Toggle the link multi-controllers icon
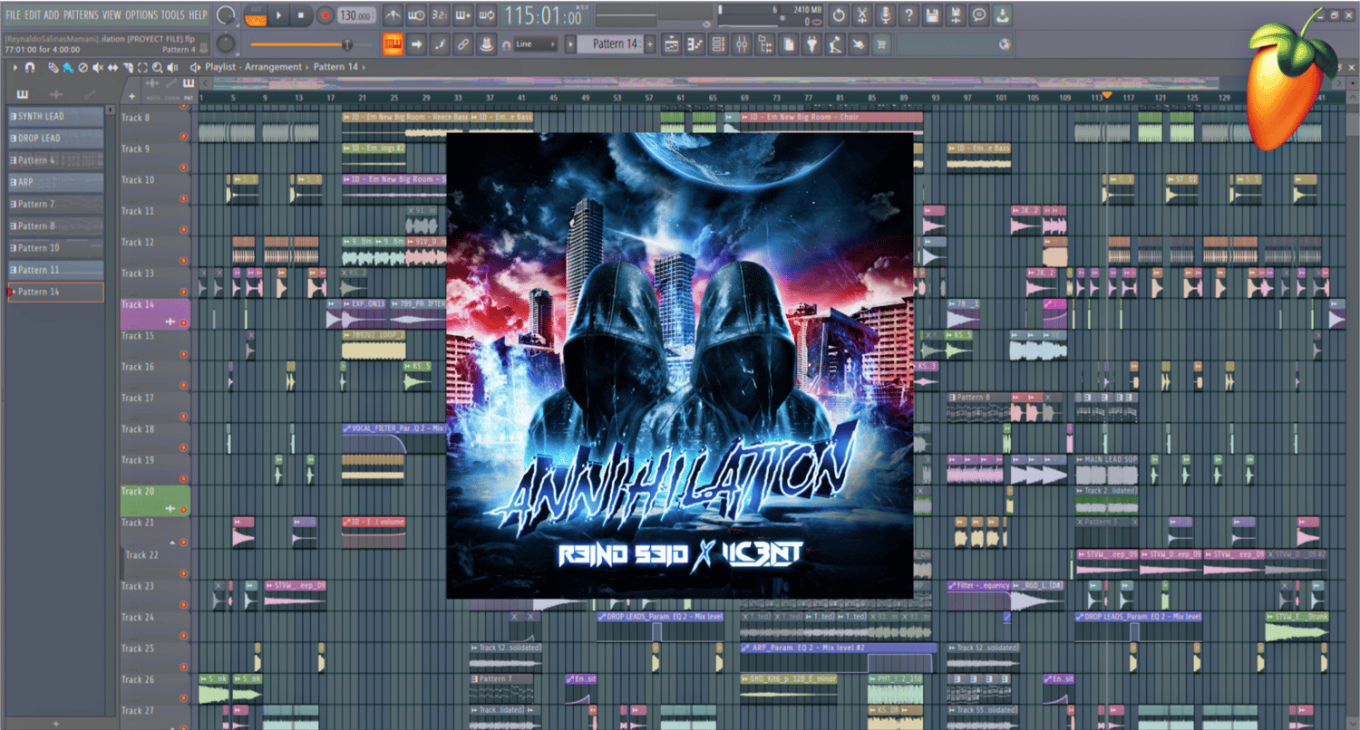 pyautogui.click(x=463, y=44)
